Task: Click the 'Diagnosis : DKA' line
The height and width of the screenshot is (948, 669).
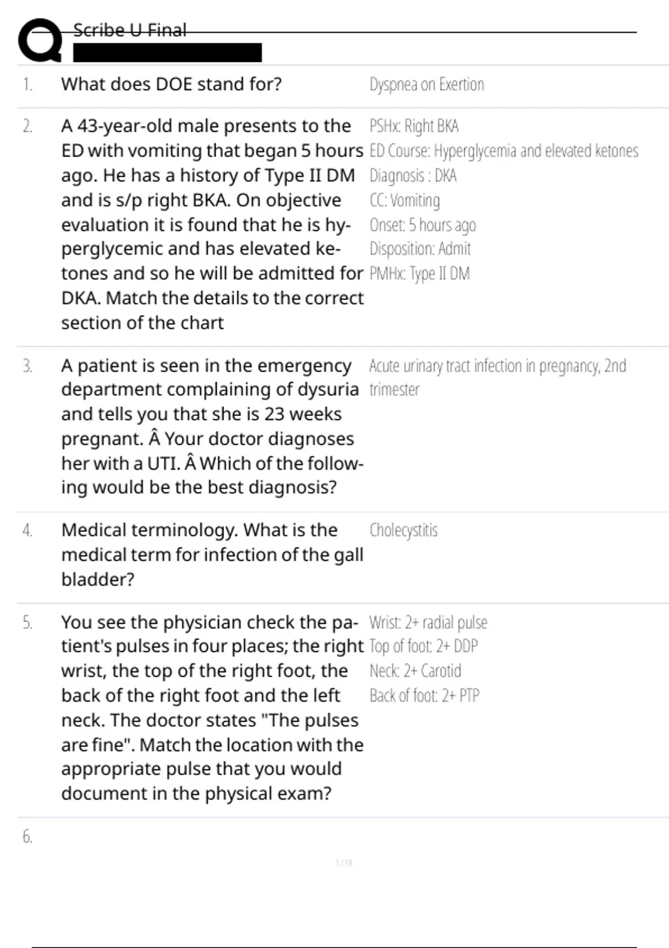Action: point(413,175)
